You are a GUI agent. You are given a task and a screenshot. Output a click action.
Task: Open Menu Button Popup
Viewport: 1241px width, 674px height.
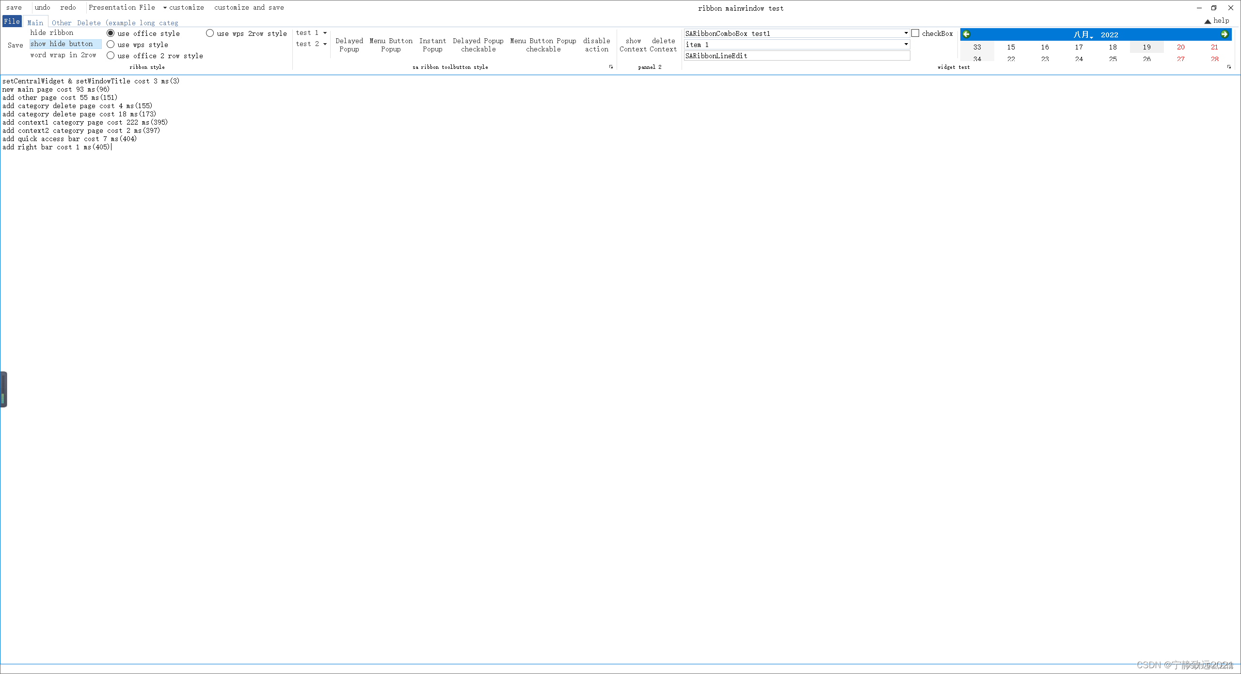click(x=391, y=45)
